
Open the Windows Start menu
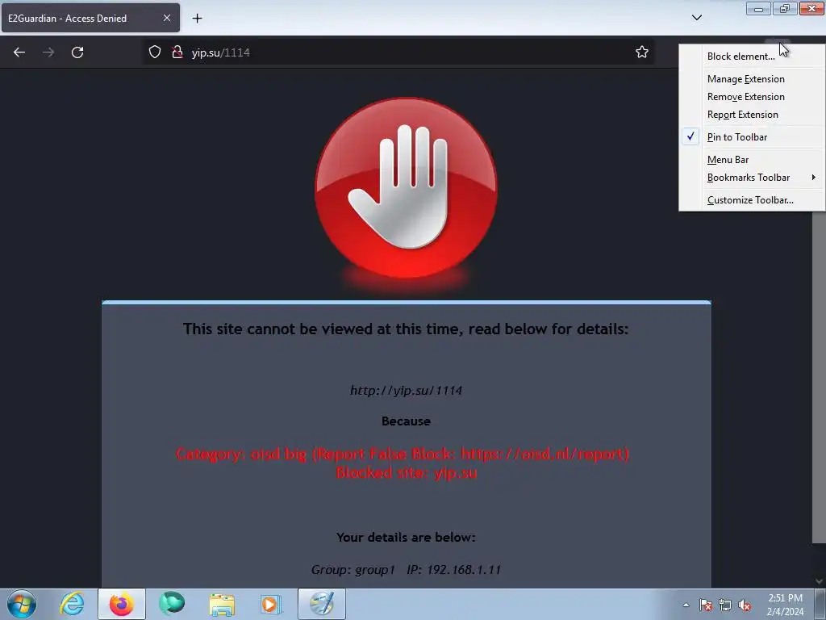click(22, 604)
